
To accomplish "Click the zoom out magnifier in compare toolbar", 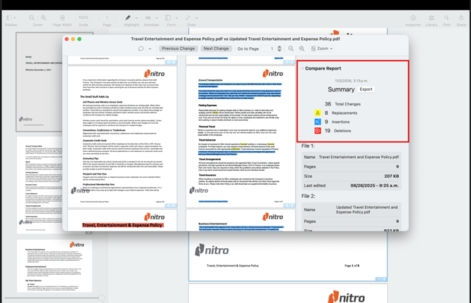I will click(x=291, y=49).
